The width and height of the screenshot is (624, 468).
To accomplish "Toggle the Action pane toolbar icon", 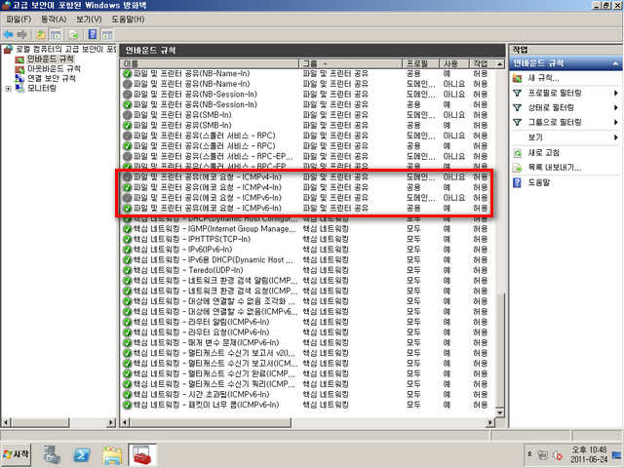I will (107, 35).
